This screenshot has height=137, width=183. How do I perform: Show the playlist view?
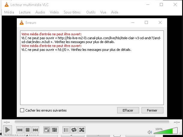pos(66,130)
